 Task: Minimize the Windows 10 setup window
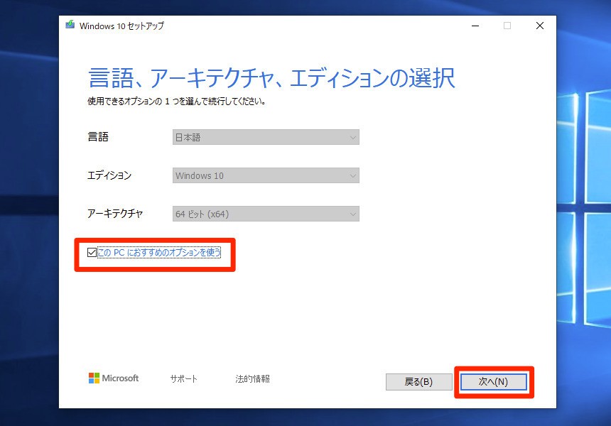475,26
